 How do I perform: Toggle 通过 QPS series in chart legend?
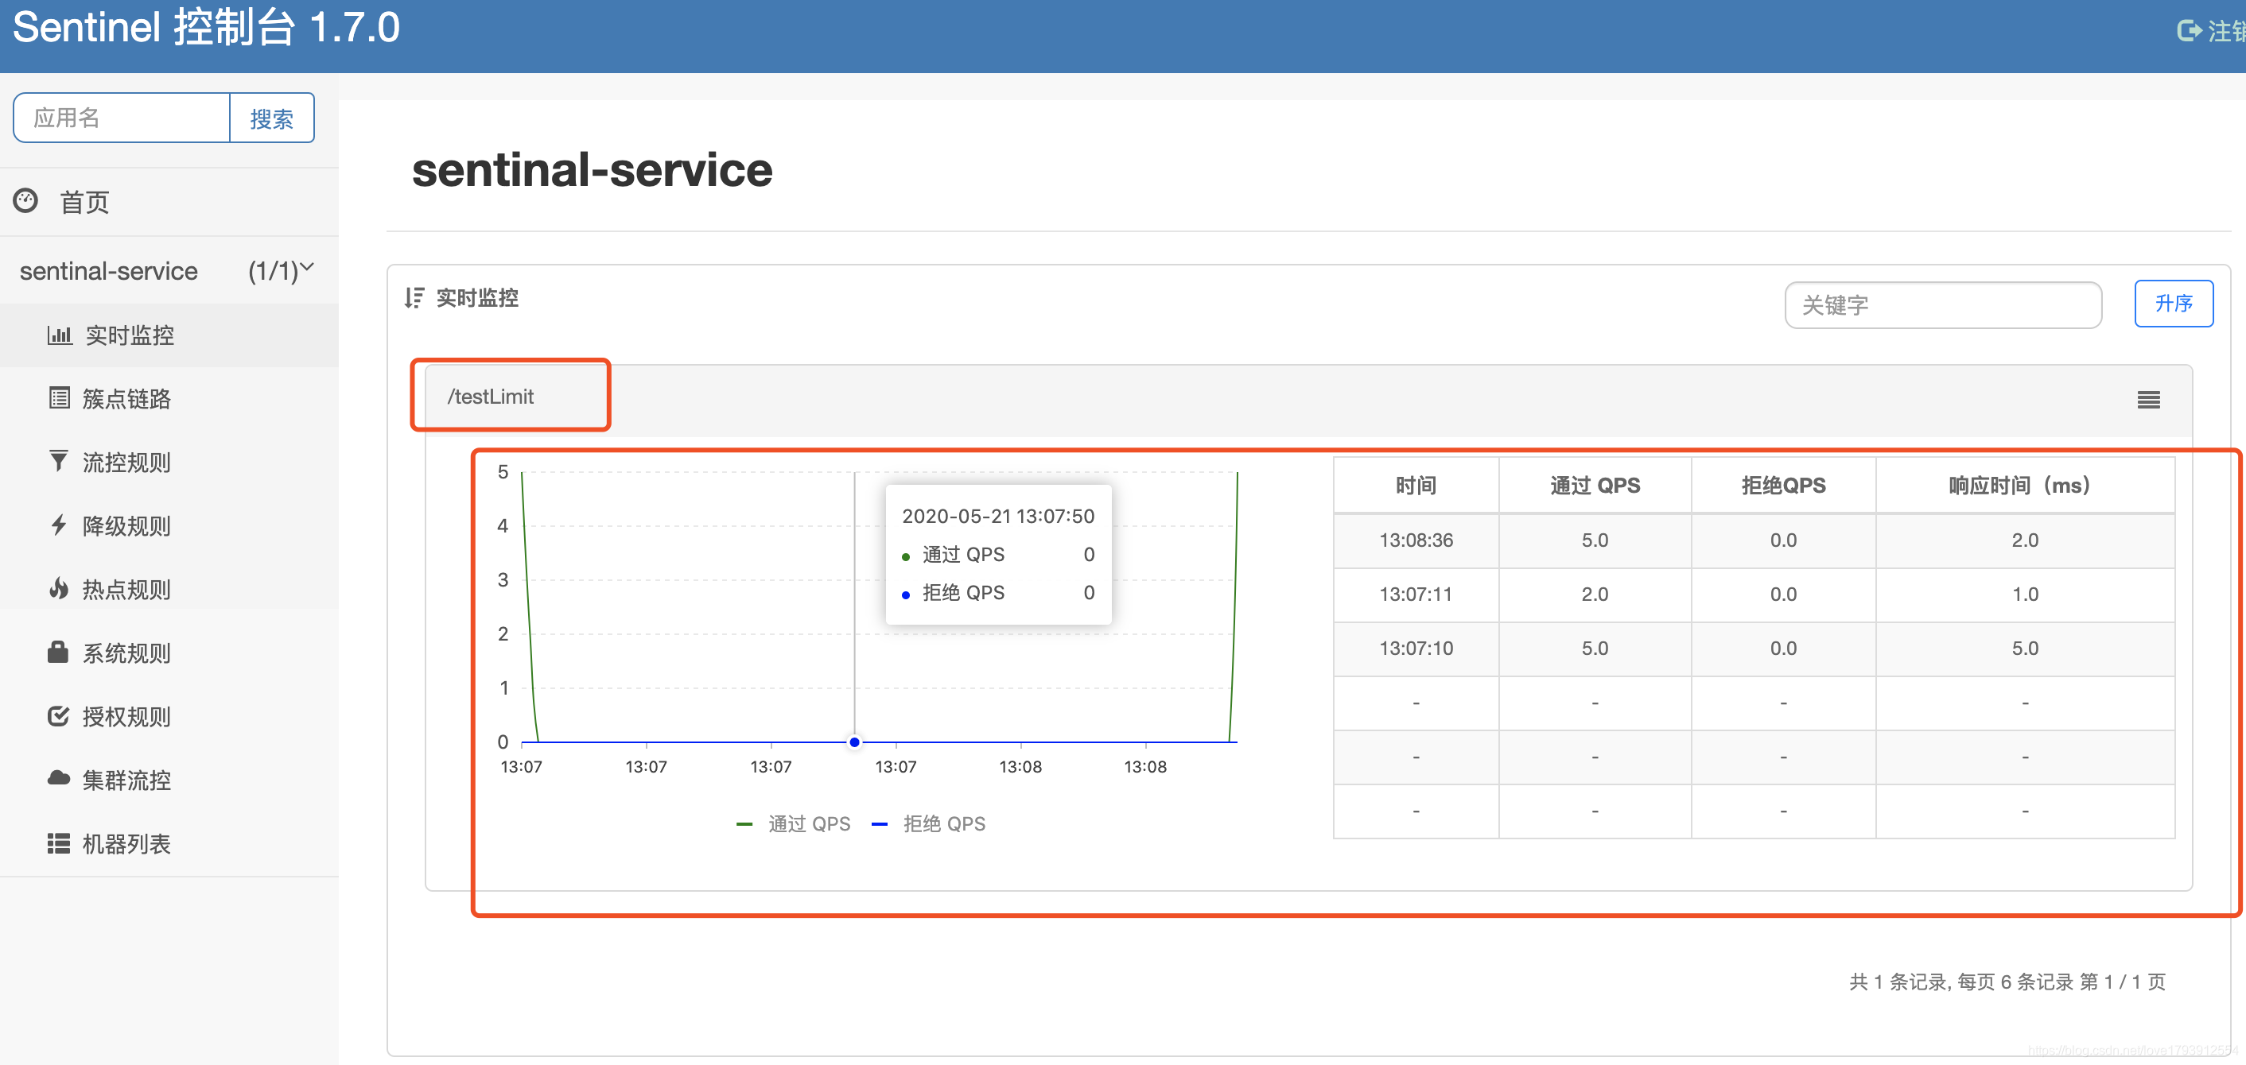[x=794, y=823]
